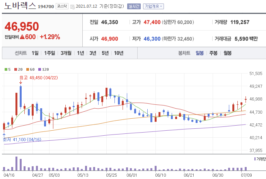Click the green 5-day moving average swatch

pyautogui.click(x=6, y=69)
